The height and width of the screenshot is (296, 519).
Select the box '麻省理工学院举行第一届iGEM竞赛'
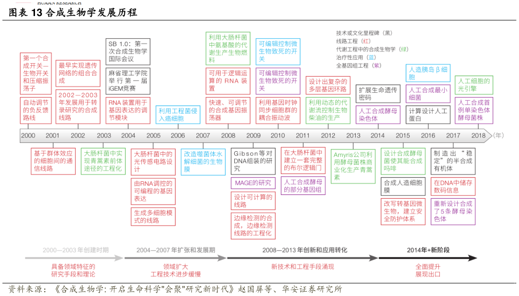pyautogui.click(x=128, y=81)
